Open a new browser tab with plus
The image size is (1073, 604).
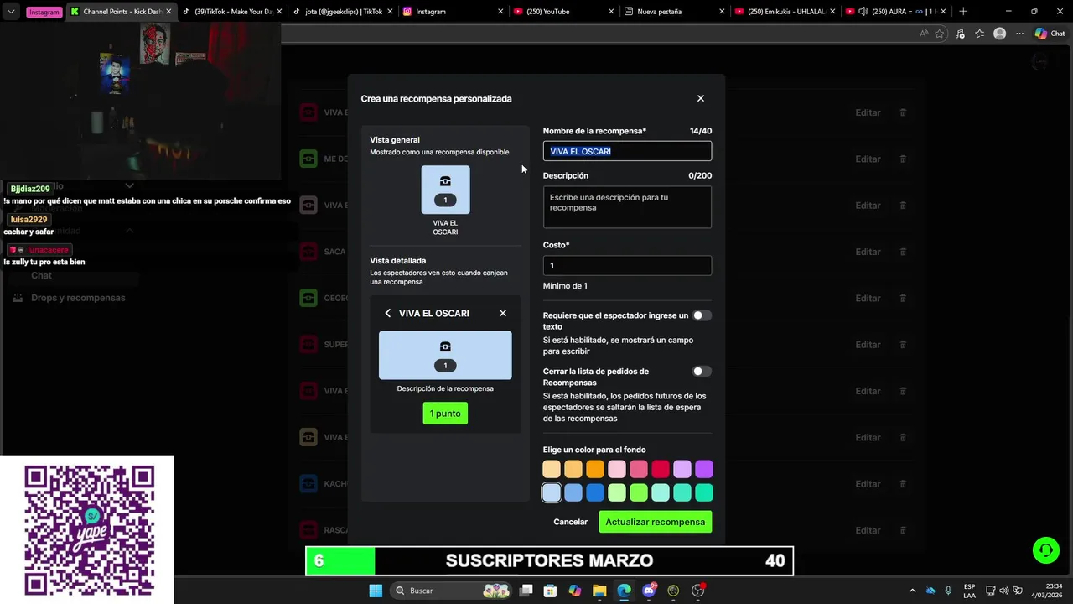coord(963,12)
